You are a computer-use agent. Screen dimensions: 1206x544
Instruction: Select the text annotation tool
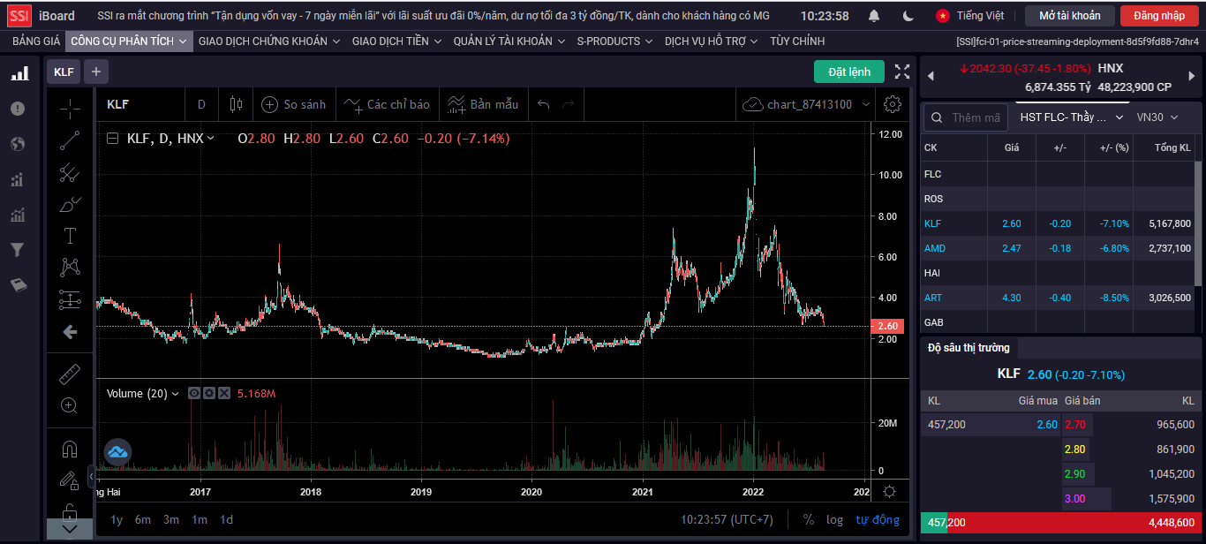70,236
